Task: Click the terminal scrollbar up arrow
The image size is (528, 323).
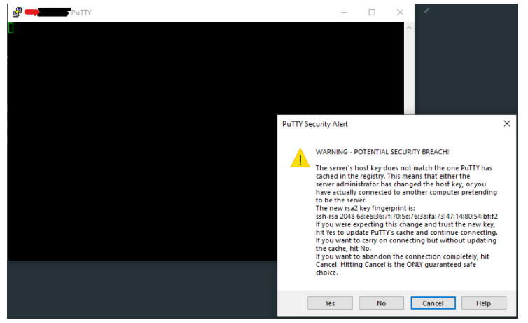Action: [x=409, y=27]
